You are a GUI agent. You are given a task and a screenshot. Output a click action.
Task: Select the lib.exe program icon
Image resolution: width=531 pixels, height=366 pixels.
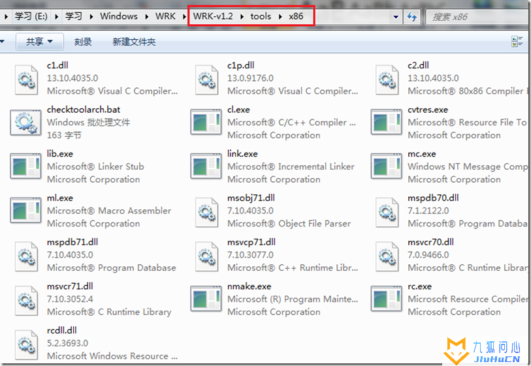coord(25,166)
